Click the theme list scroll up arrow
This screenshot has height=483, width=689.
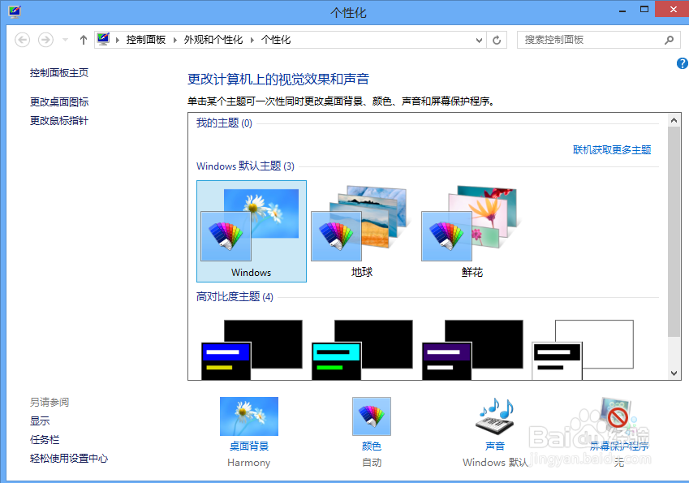pyautogui.click(x=674, y=119)
